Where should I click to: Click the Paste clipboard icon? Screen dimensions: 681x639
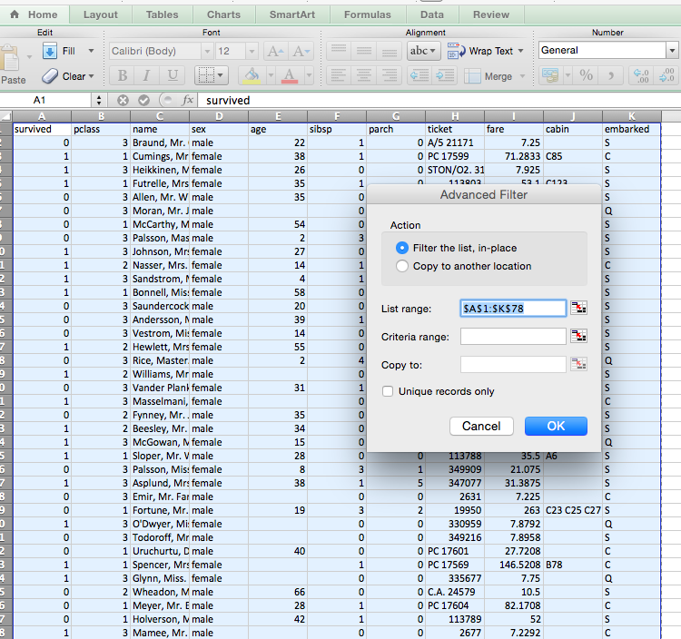pyautogui.click(x=10, y=57)
